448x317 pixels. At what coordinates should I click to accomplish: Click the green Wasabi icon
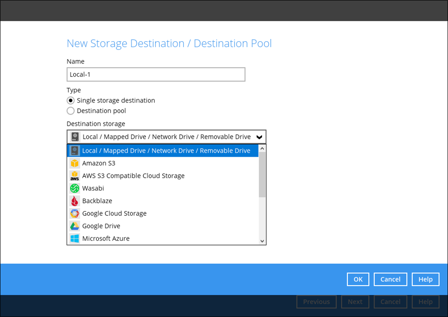tap(75, 188)
